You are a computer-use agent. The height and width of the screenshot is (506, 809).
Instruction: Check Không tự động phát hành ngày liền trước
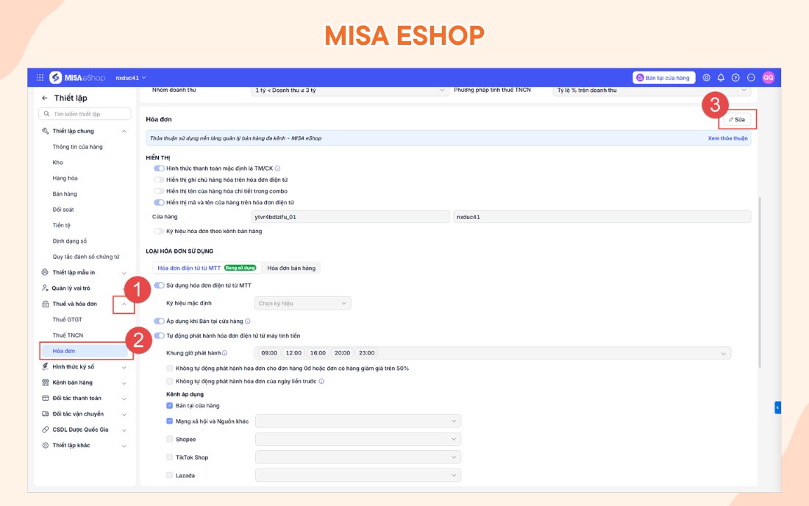[x=169, y=381]
